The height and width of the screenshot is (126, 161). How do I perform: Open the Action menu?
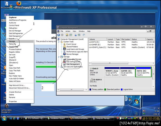(x=68, y=31)
